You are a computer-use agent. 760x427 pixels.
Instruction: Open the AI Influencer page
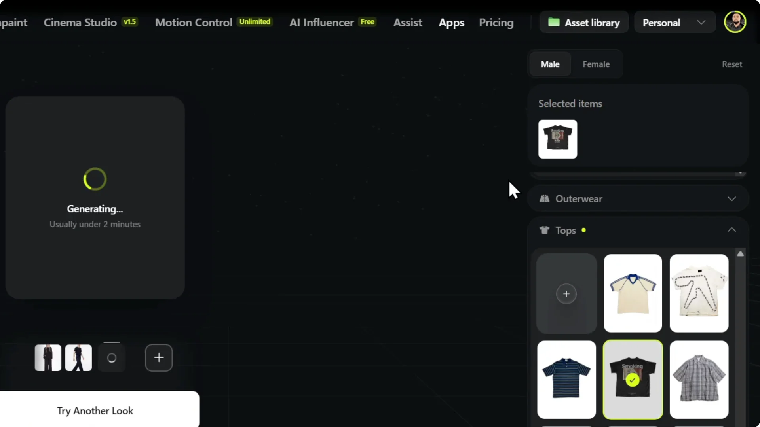click(x=321, y=23)
